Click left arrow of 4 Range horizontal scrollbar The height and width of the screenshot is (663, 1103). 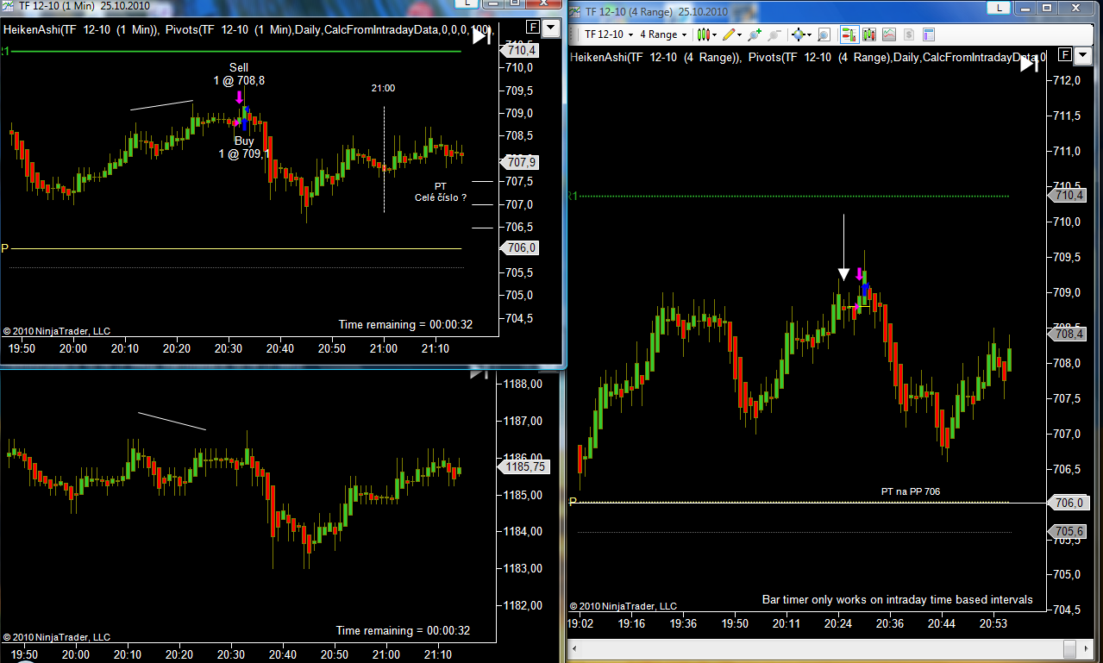pyautogui.click(x=576, y=647)
